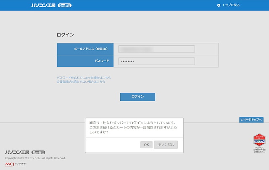Image resolution: width=269 pixels, height=170 pixels.
Task: Click the dialog message about 卸売り・仕入れメンバー
Action: click(x=133, y=128)
